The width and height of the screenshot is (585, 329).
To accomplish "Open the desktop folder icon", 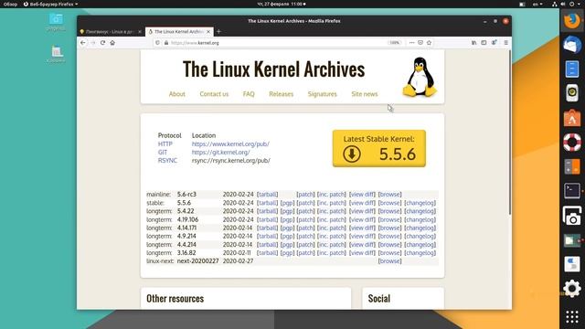I will (56, 22).
